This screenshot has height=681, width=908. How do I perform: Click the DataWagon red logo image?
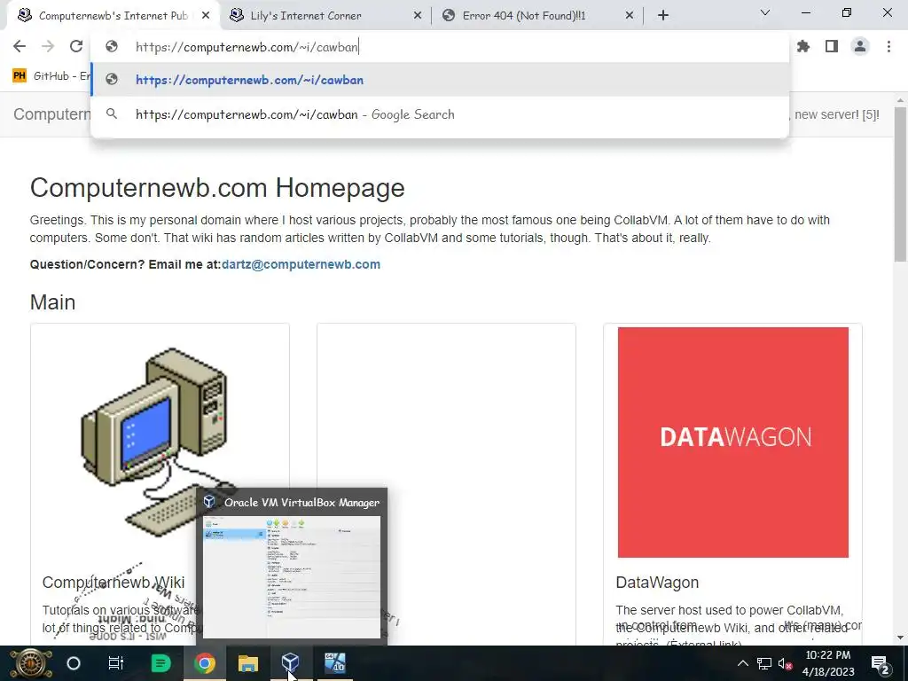pyautogui.click(x=732, y=442)
